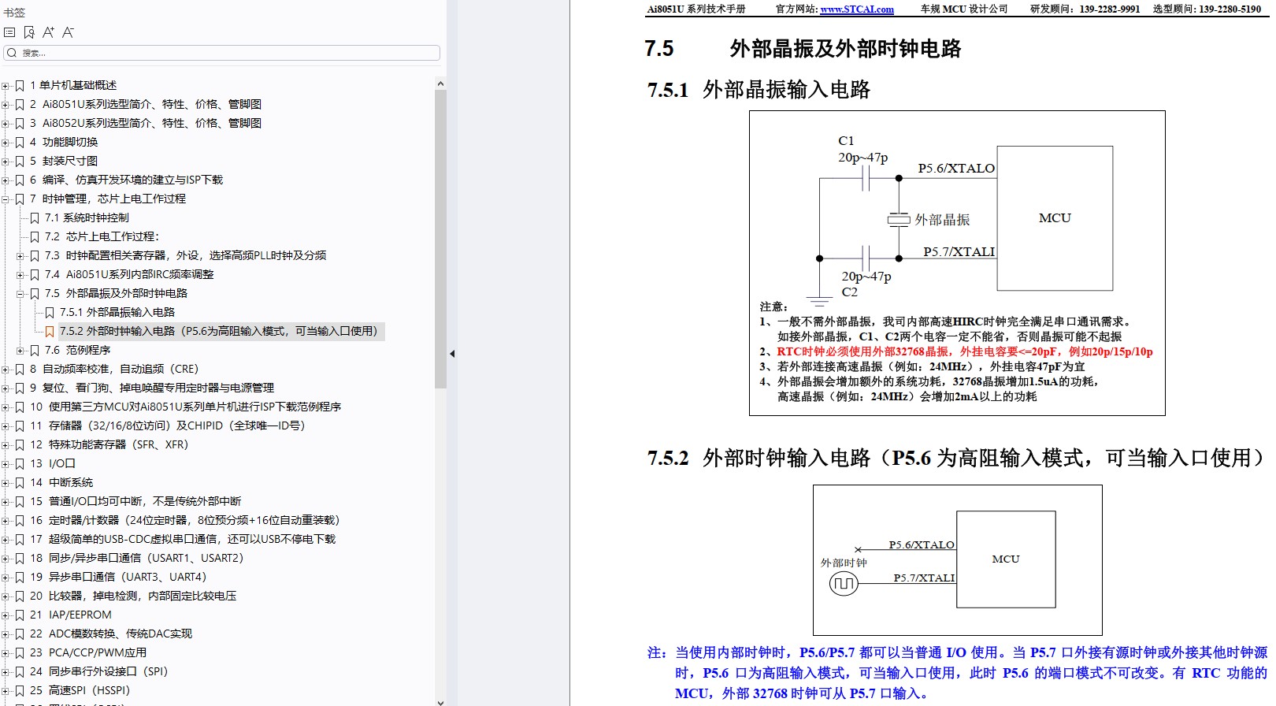Click the bookmark icon beside '21 IAP/EEPROM'
Image resolution: width=1276 pixels, height=706 pixels.
tap(20, 615)
